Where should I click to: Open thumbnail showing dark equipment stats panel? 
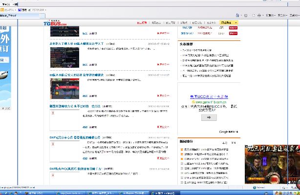64,58
